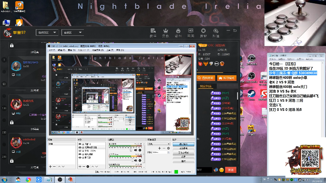Open OBS 编辑(E) menu
The height and width of the screenshot is (183, 326).
(62, 50)
